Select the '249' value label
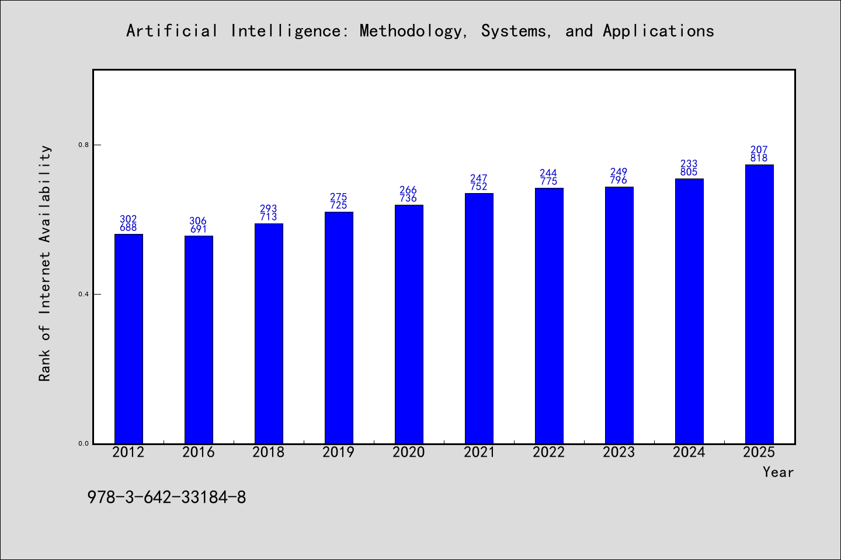Screen dimensions: 841x560 (x=619, y=172)
